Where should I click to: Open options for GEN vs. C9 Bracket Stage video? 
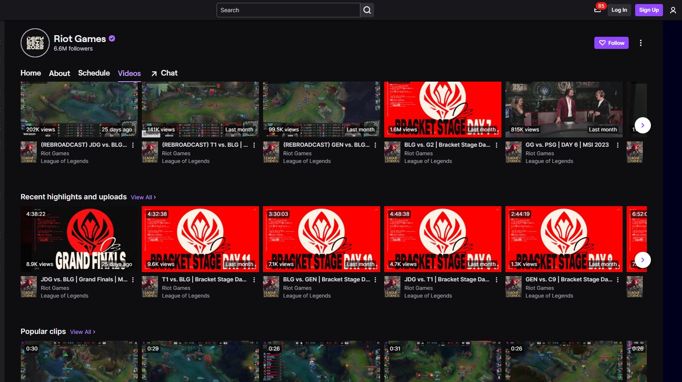618,280
